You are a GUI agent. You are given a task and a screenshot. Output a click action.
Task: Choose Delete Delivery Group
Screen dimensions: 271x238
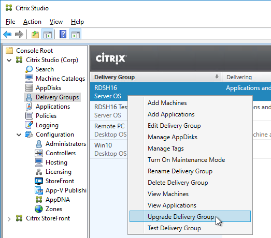point(190,183)
